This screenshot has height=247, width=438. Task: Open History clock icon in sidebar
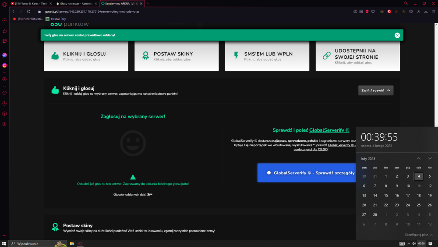click(4, 104)
